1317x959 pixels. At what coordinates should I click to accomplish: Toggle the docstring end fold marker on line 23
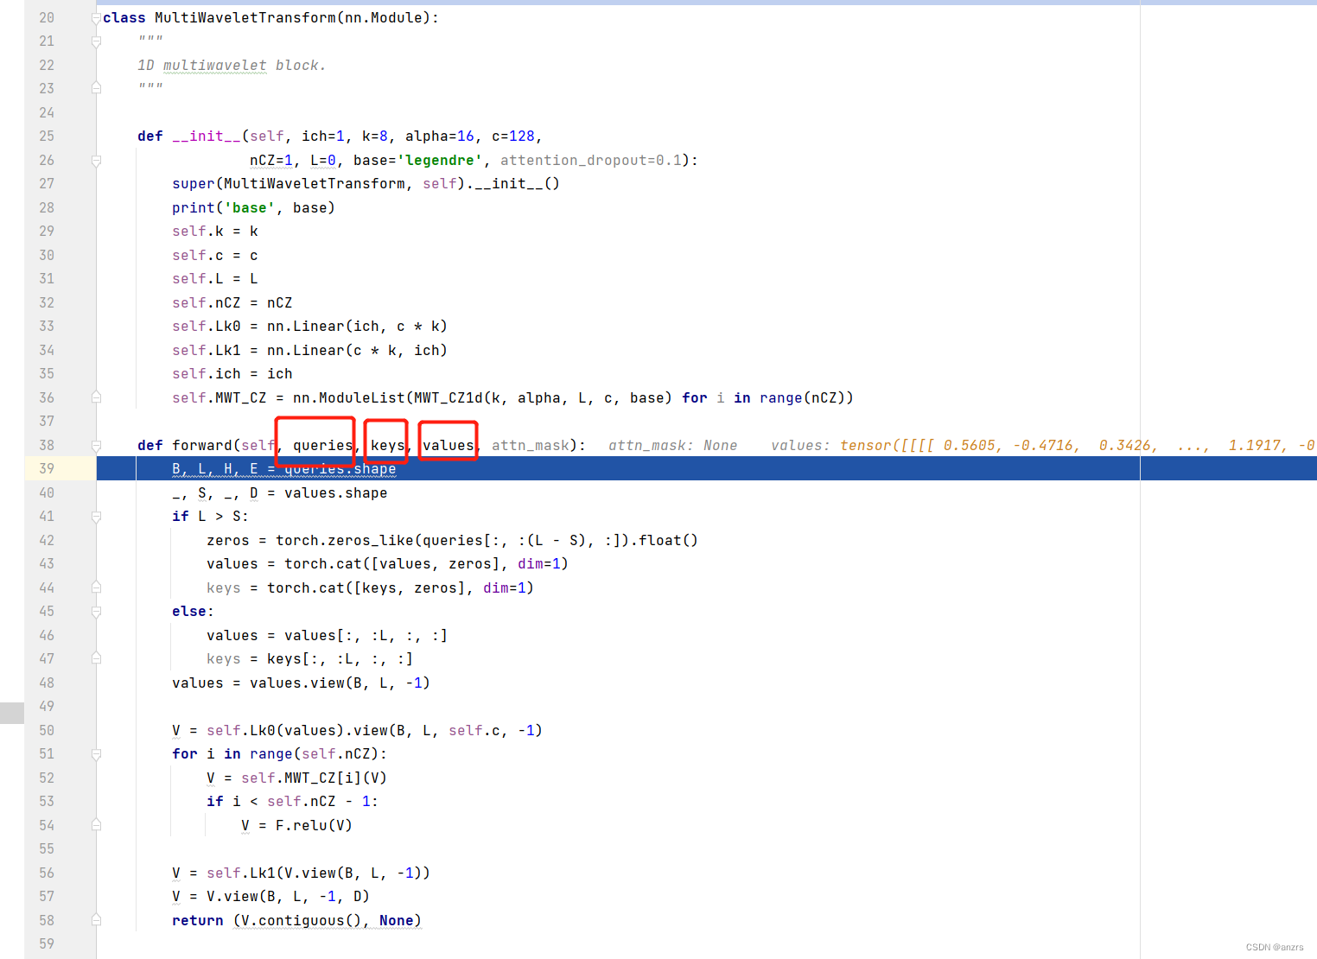tap(96, 89)
